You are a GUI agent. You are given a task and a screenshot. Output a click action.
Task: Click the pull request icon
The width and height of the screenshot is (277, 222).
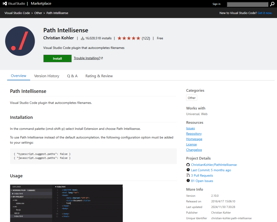pos(188,175)
